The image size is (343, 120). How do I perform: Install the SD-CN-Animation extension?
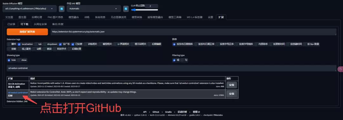click(x=232, y=85)
